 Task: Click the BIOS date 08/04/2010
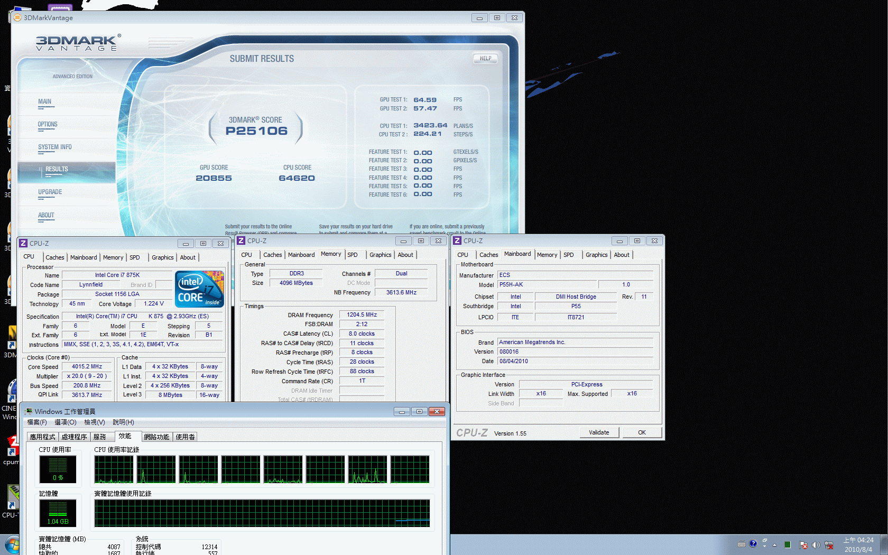point(576,361)
